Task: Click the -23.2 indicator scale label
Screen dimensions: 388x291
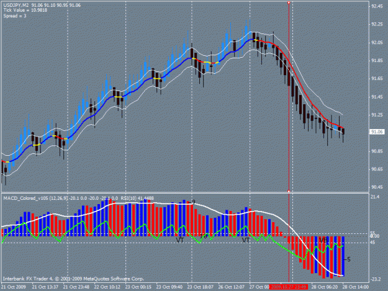Action: tap(376, 279)
